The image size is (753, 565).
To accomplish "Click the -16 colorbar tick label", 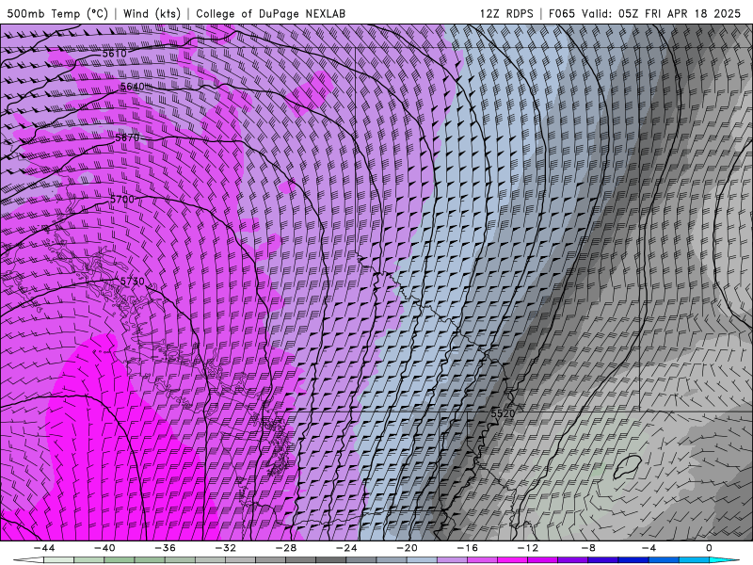I will pos(468,548).
